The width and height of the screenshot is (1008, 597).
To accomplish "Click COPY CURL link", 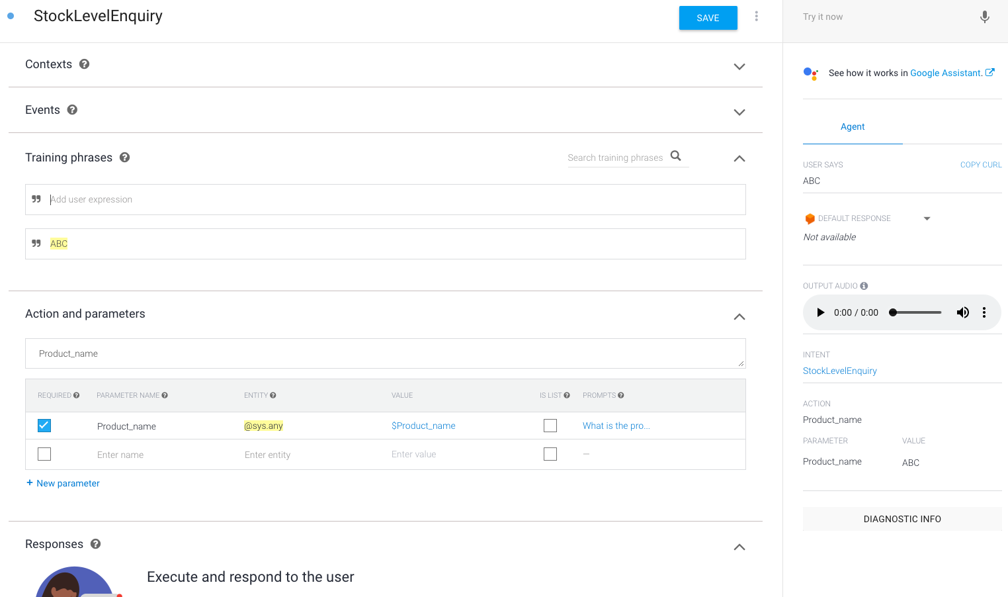I will point(981,165).
